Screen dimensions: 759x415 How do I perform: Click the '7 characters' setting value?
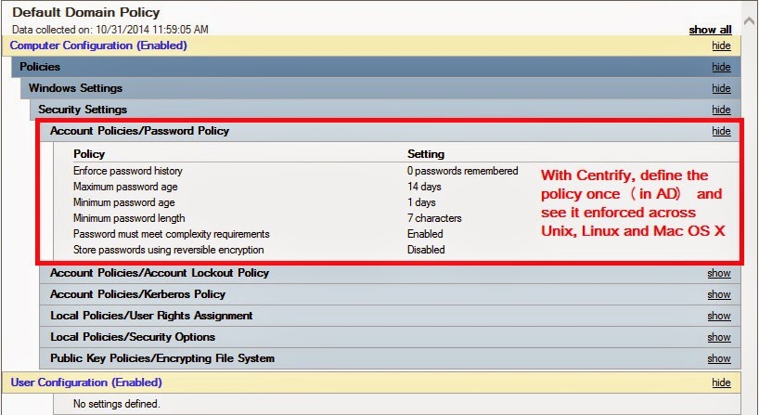click(x=434, y=218)
